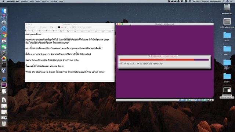Click 'Installing the base system' title
Screen dimensions: 235x132
164,56
